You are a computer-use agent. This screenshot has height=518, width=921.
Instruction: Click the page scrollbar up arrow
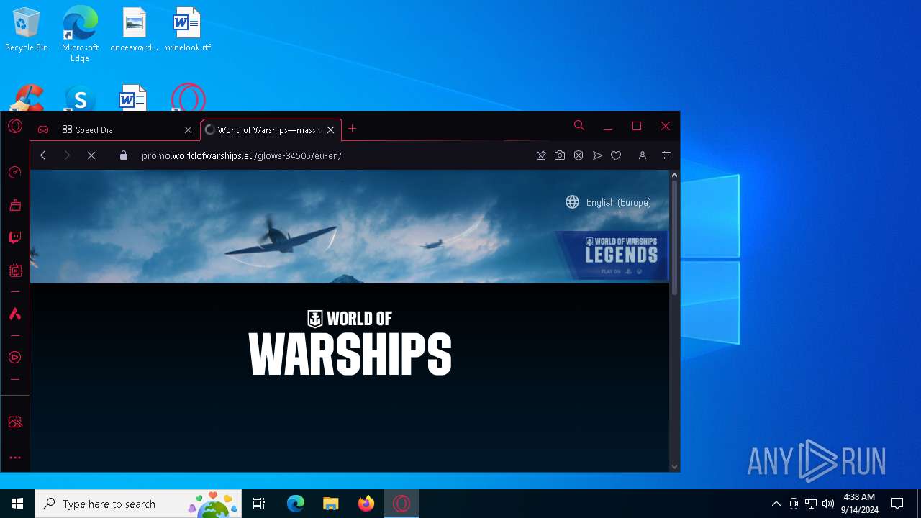pyautogui.click(x=674, y=175)
